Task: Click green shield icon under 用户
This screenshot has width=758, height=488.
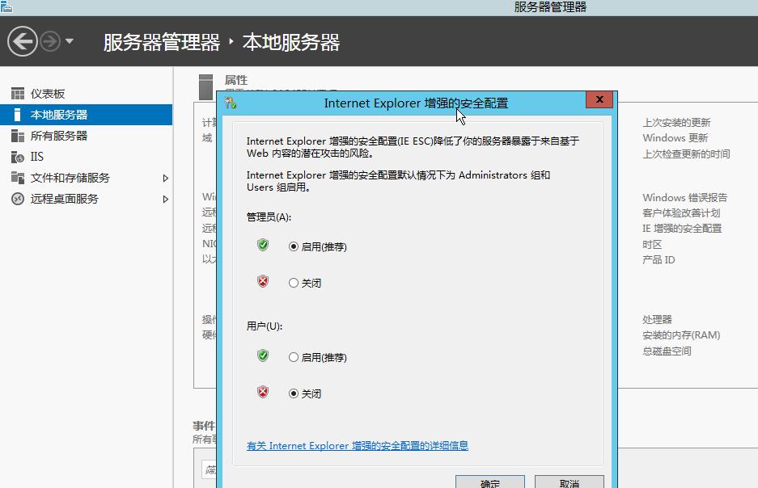Action: [263, 355]
